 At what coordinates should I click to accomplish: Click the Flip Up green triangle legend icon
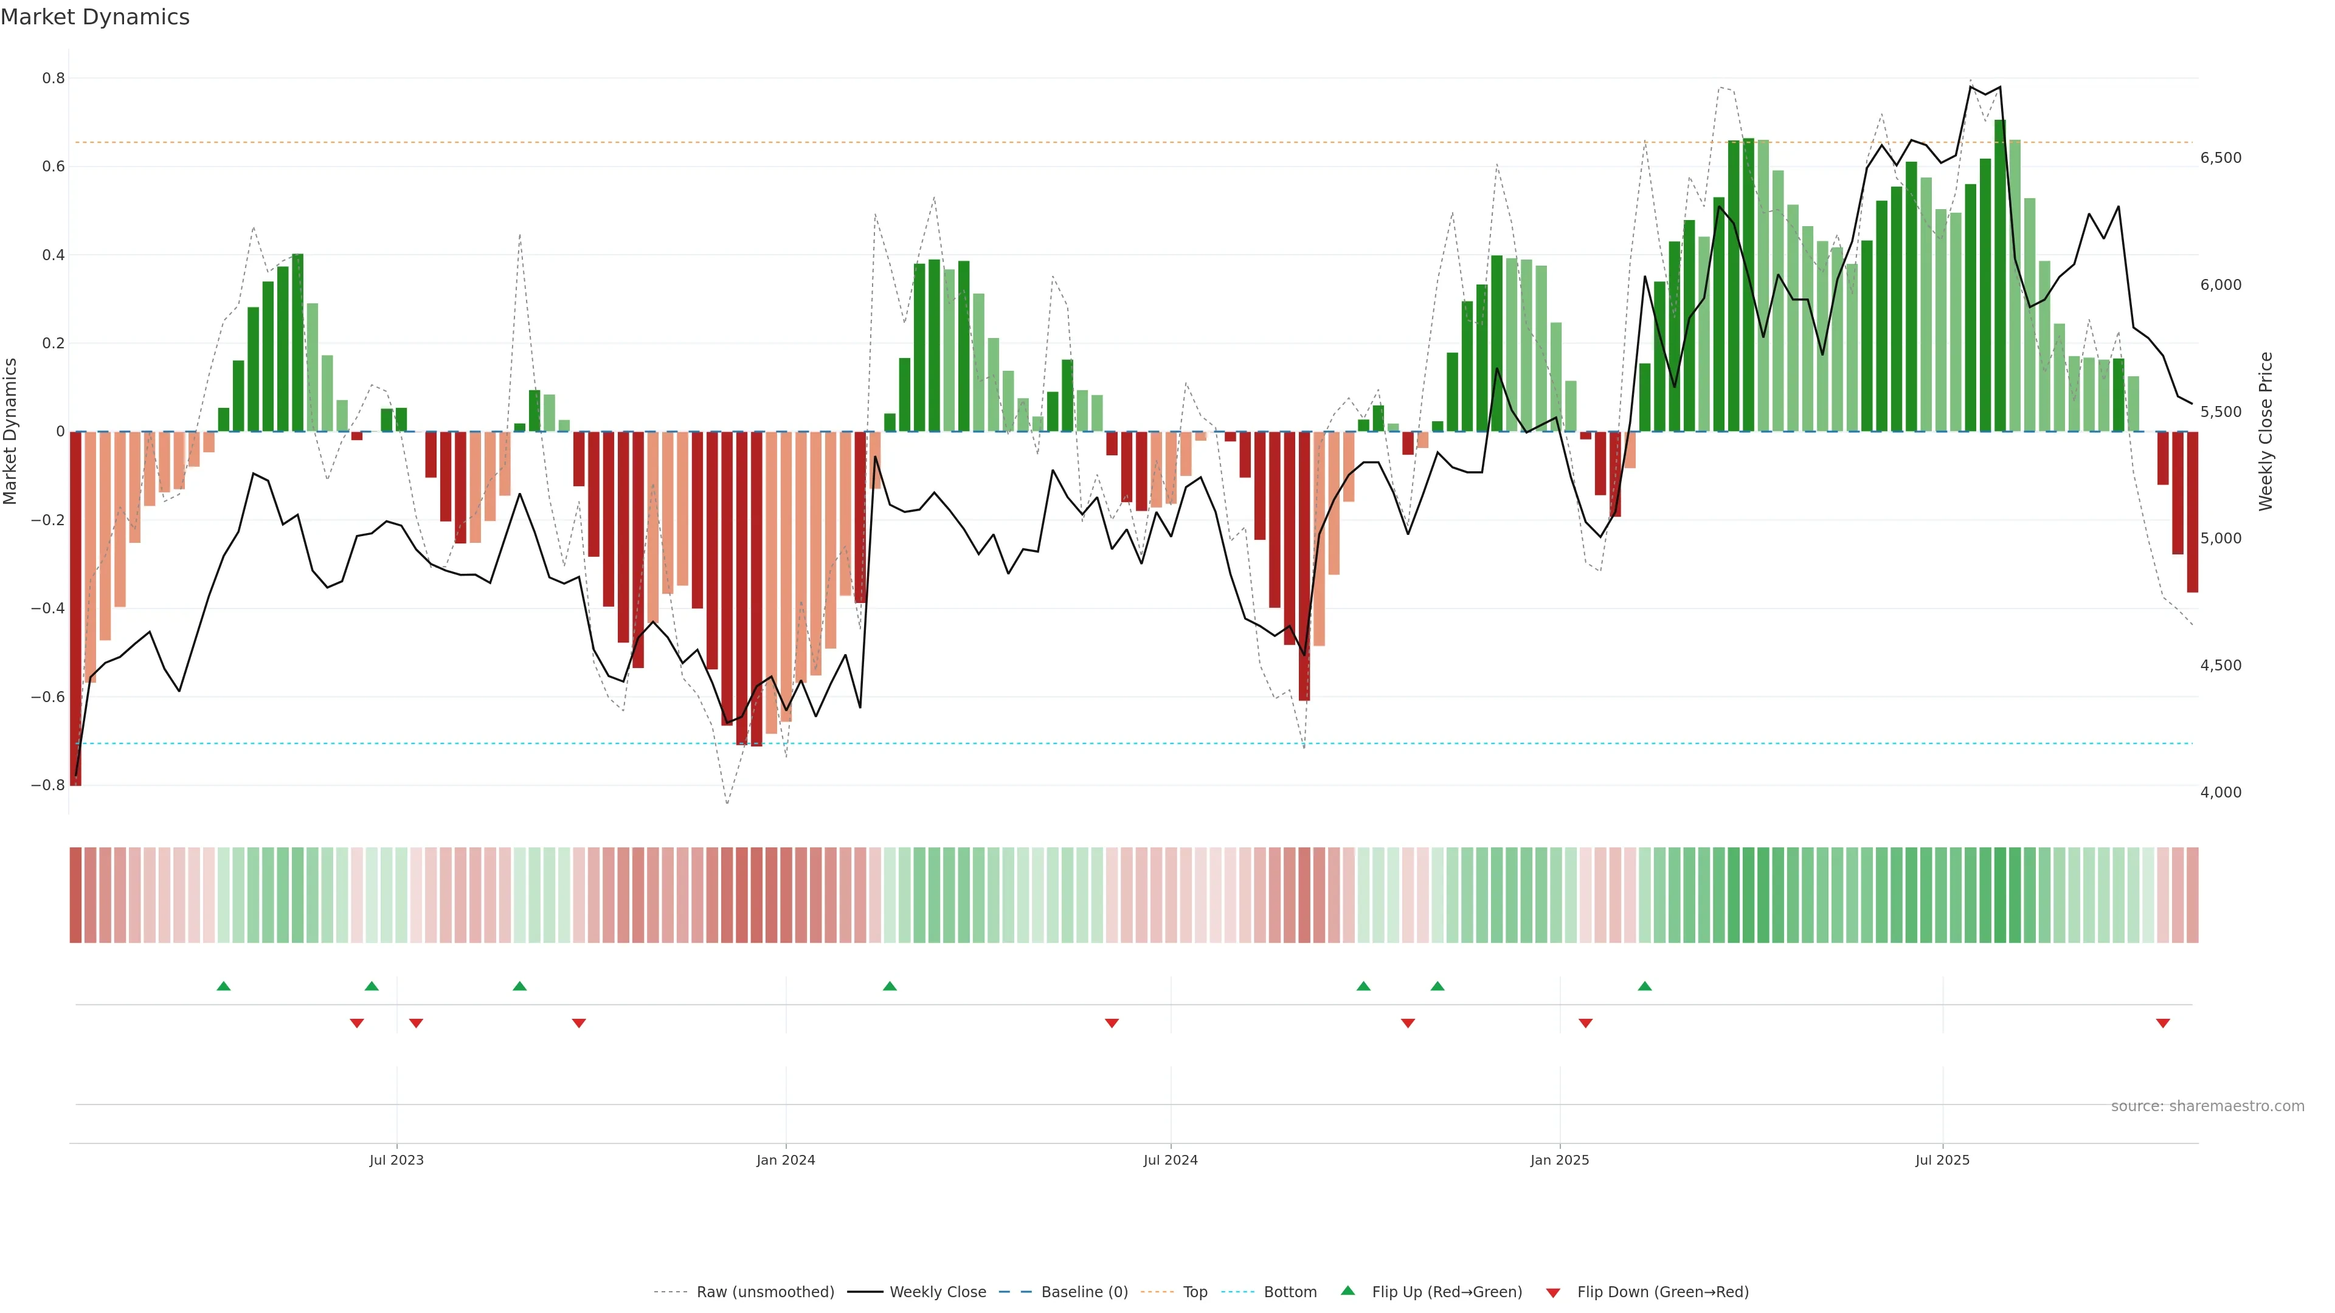pos(1348,1291)
